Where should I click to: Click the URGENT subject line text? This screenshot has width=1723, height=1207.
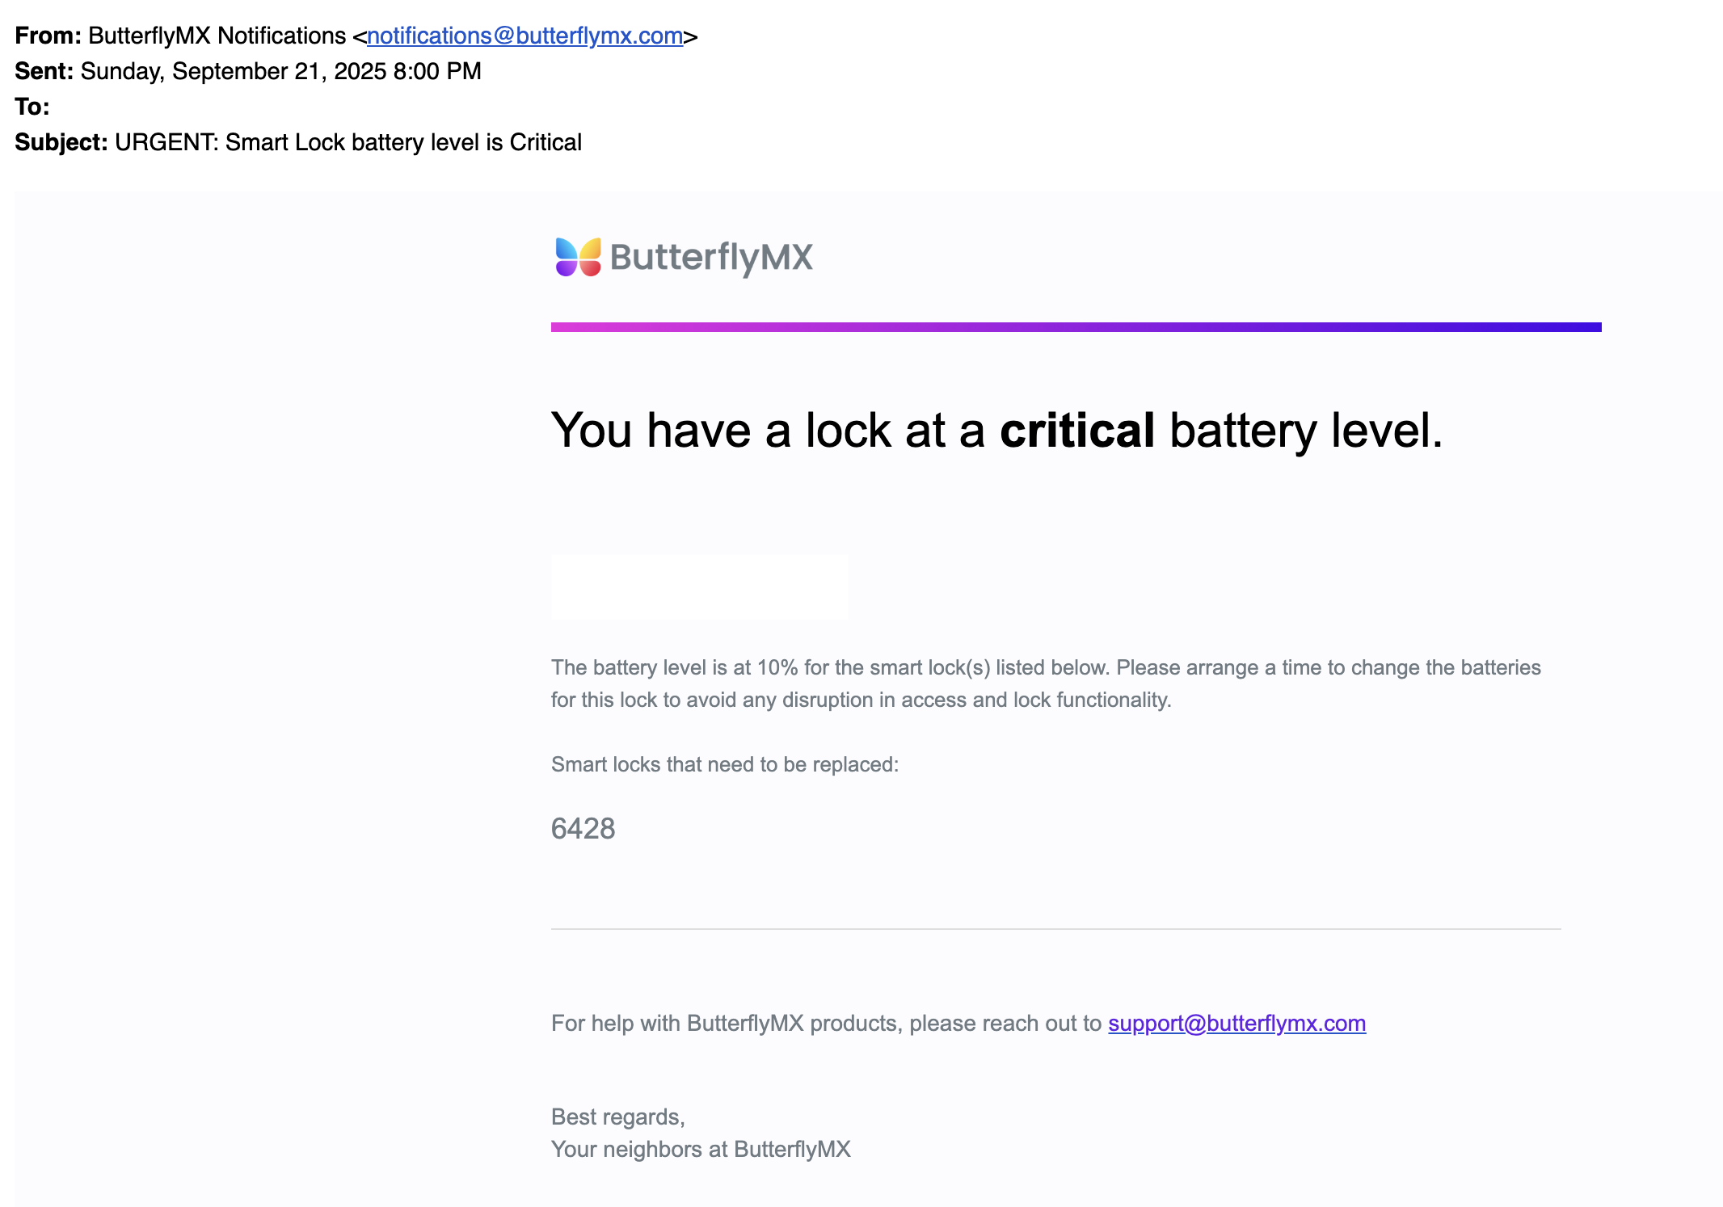pos(348,142)
